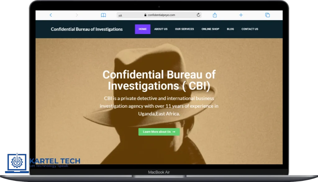Reload the page with the refresh icon
Viewport: 318px width, 182px height.
[198, 15]
